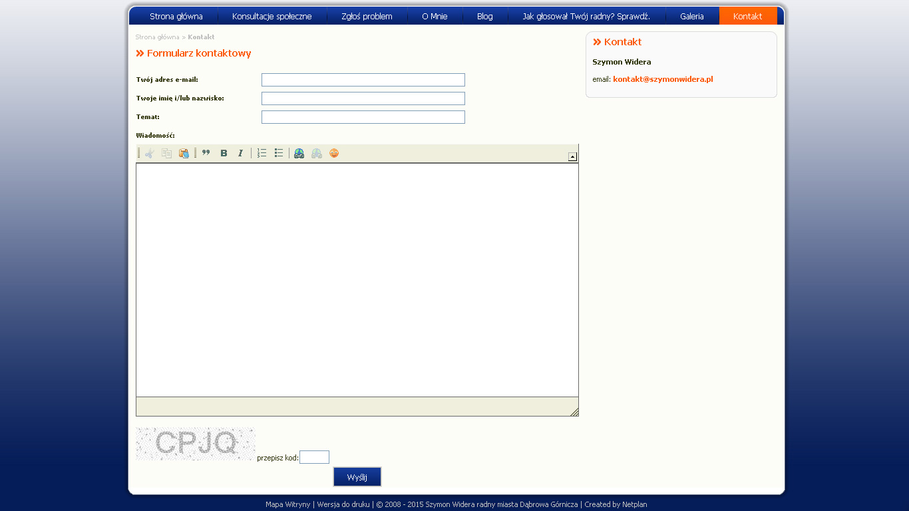The height and width of the screenshot is (511, 909).
Task: Open the Kontakt tab
Action: point(748,16)
